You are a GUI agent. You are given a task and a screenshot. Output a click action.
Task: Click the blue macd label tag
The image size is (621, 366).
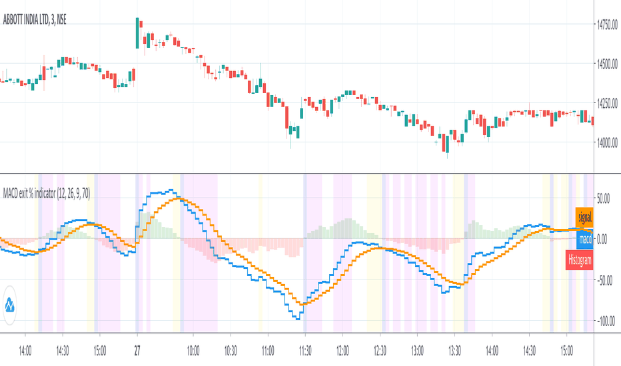[585, 239]
